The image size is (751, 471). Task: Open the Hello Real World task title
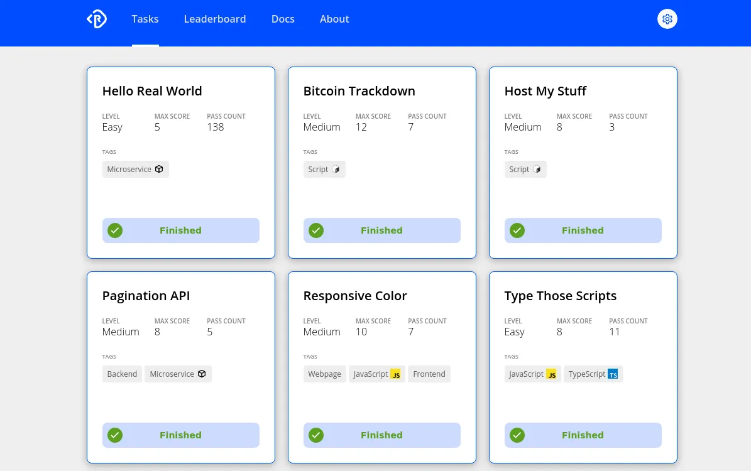coord(152,91)
